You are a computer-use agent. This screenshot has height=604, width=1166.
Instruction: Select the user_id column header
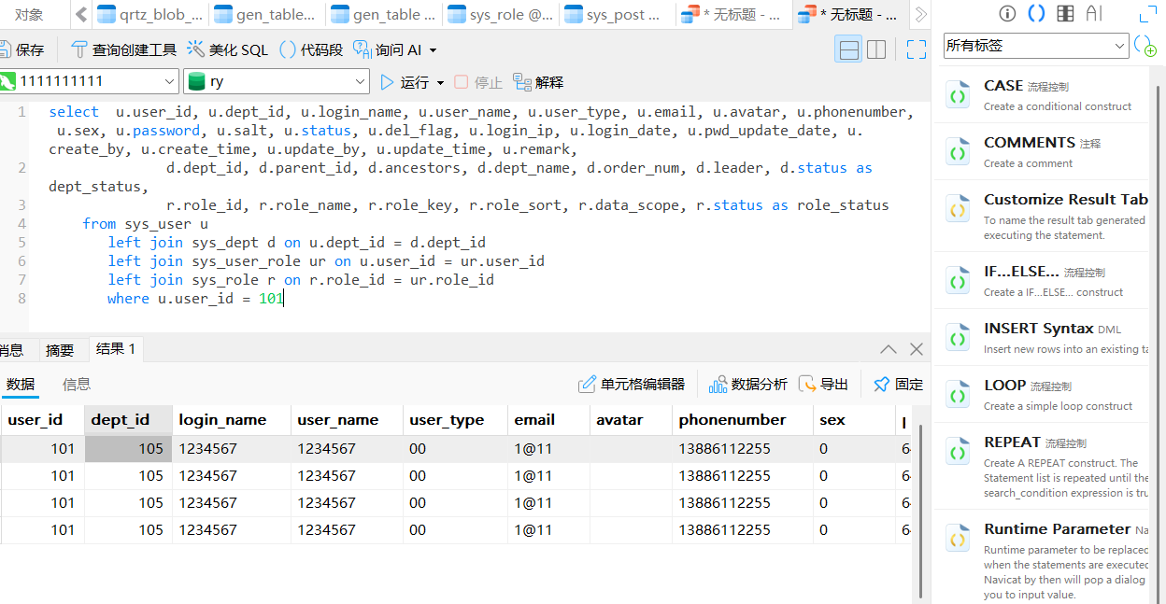click(42, 420)
